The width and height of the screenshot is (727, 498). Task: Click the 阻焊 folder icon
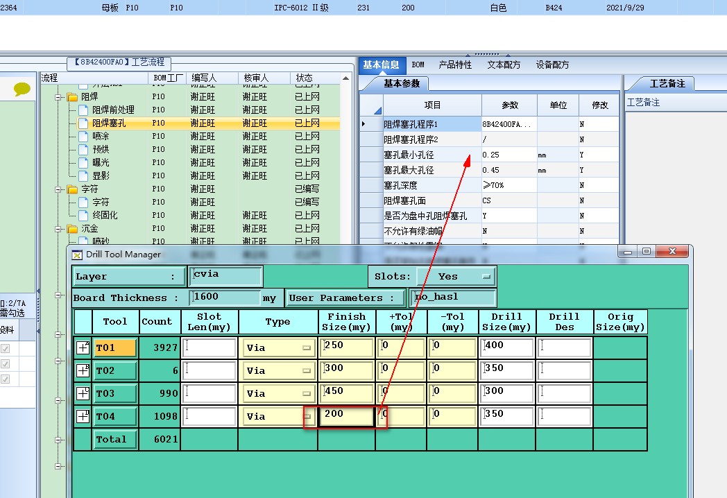point(72,97)
